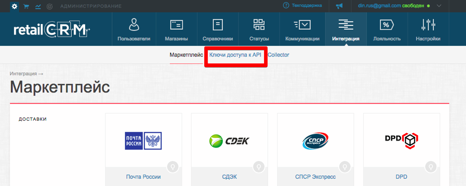The width and height of the screenshot is (466, 186).
Task: Click the СДЭК logo thumbnail
Action: [230, 141]
